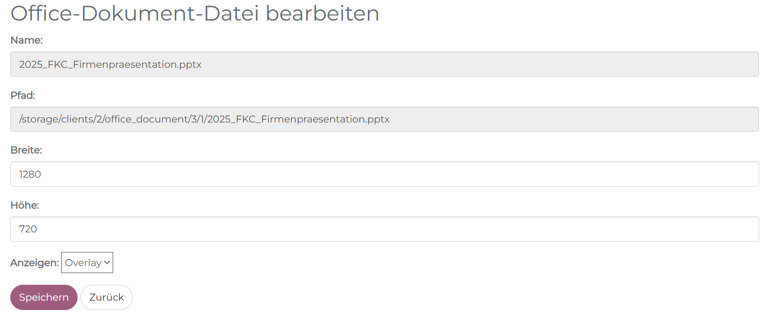This screenshot has height=317, width=782.
Task: Click the "Anzeigen:" label
Action: pos(35,263)
